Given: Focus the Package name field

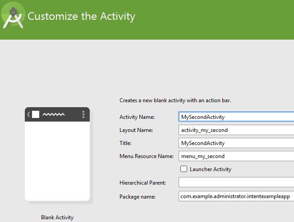Looking at the screenshot, I should point(236,197).
